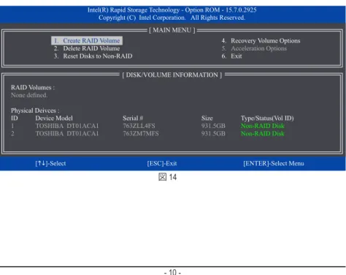Click the [ENTER]-Select Menu hint

click(x=274, y=163)
